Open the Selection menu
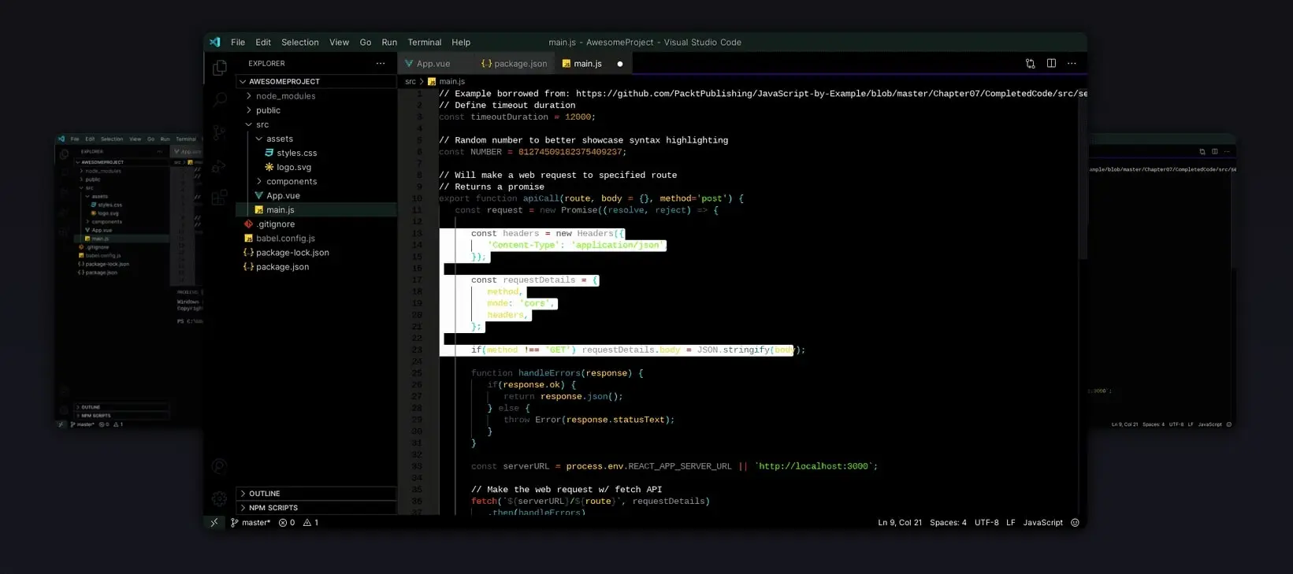This screenshot has height=574, width=1293. (300, 43)
